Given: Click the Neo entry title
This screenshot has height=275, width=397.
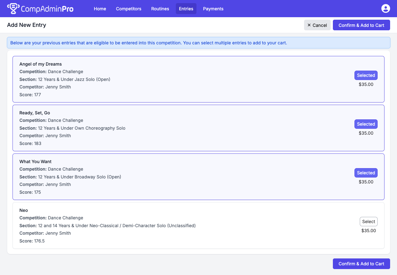Looking at the screenshot, I should tap(24, 210).
